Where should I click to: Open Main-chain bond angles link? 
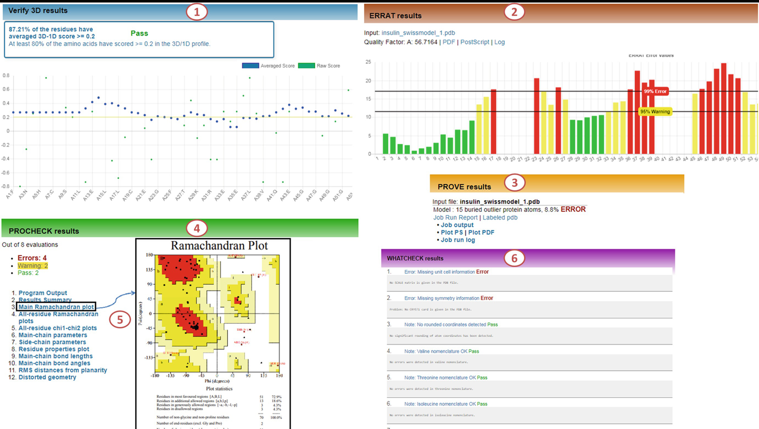pos(55,363)
